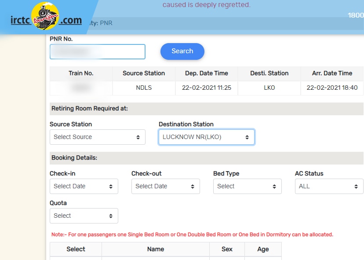This screenshot has height=260, width=364.
Task: Focus the PNR No. input field
Action: click(x=97, y=51)
